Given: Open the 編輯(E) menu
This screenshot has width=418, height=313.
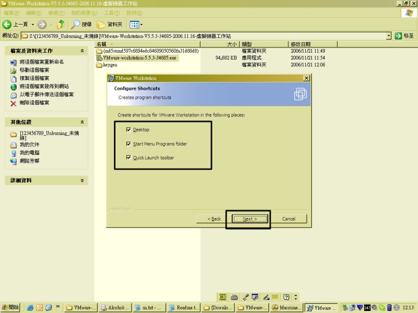Looking at the screenshot, I should [33, 13].
